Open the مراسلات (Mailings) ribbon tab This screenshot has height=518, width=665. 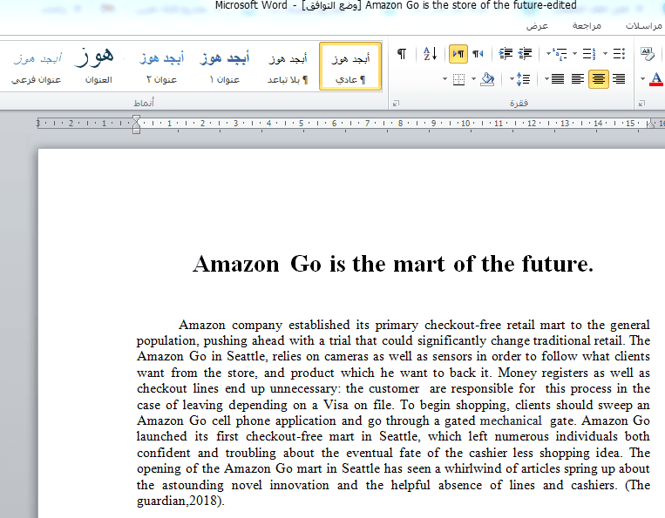(x=643, y=26)
